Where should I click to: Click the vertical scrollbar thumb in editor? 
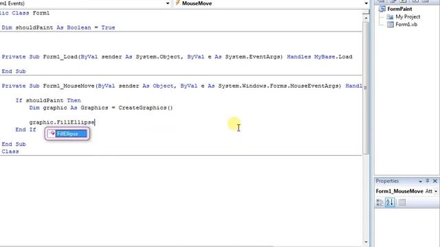click(x=366, y=87)
